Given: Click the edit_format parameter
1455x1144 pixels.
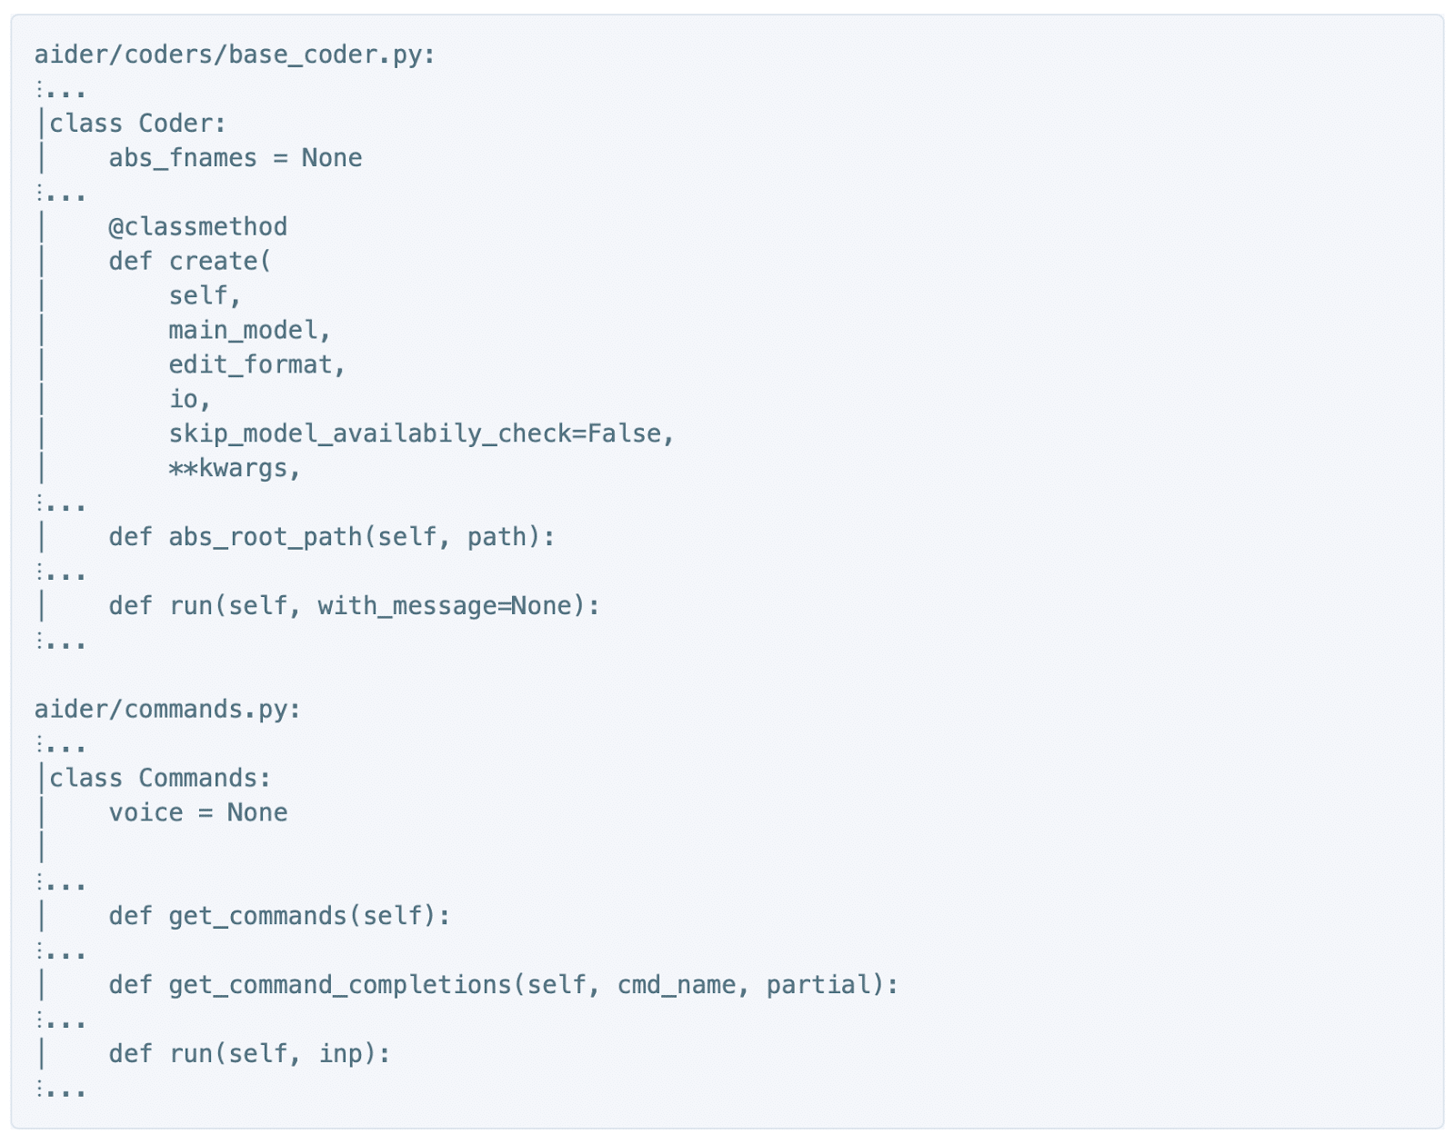Looking at the screenshot, I should click(256, 365).
